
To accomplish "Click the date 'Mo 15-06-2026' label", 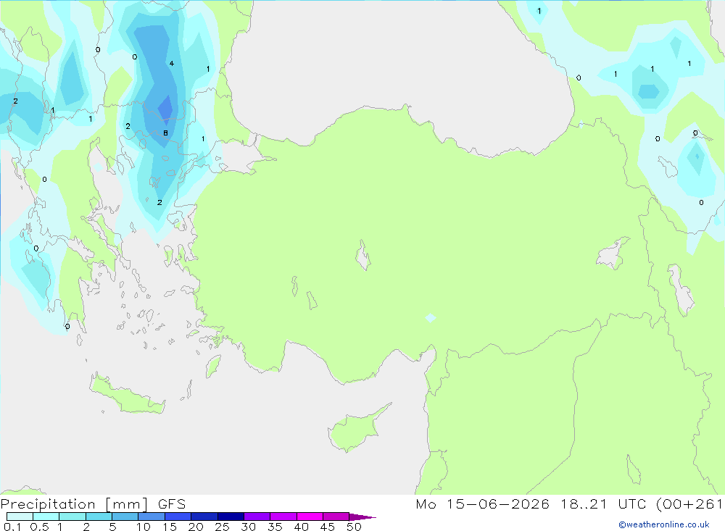I will tap(482, 504).
